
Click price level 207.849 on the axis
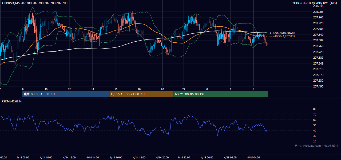[318, 35]
